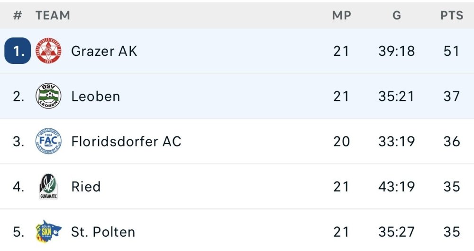Select the highlighted rank 1 badge
The height and width of the screenshot is (251, 474).
[x=18, y=51]
